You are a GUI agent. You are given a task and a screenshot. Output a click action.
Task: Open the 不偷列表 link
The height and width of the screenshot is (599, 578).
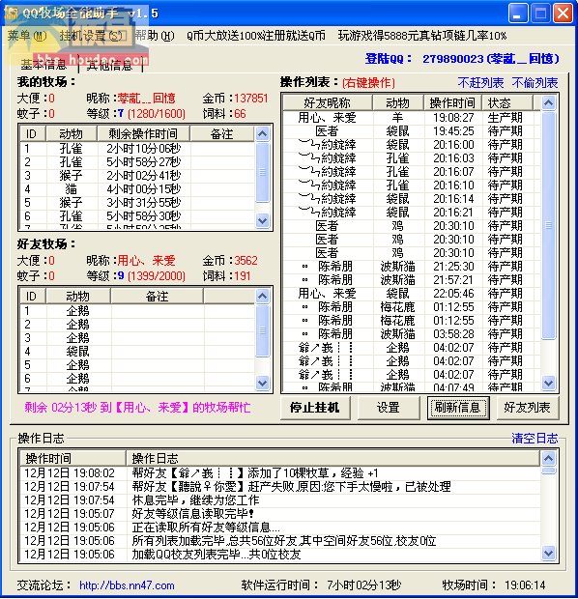coord(535,82)
